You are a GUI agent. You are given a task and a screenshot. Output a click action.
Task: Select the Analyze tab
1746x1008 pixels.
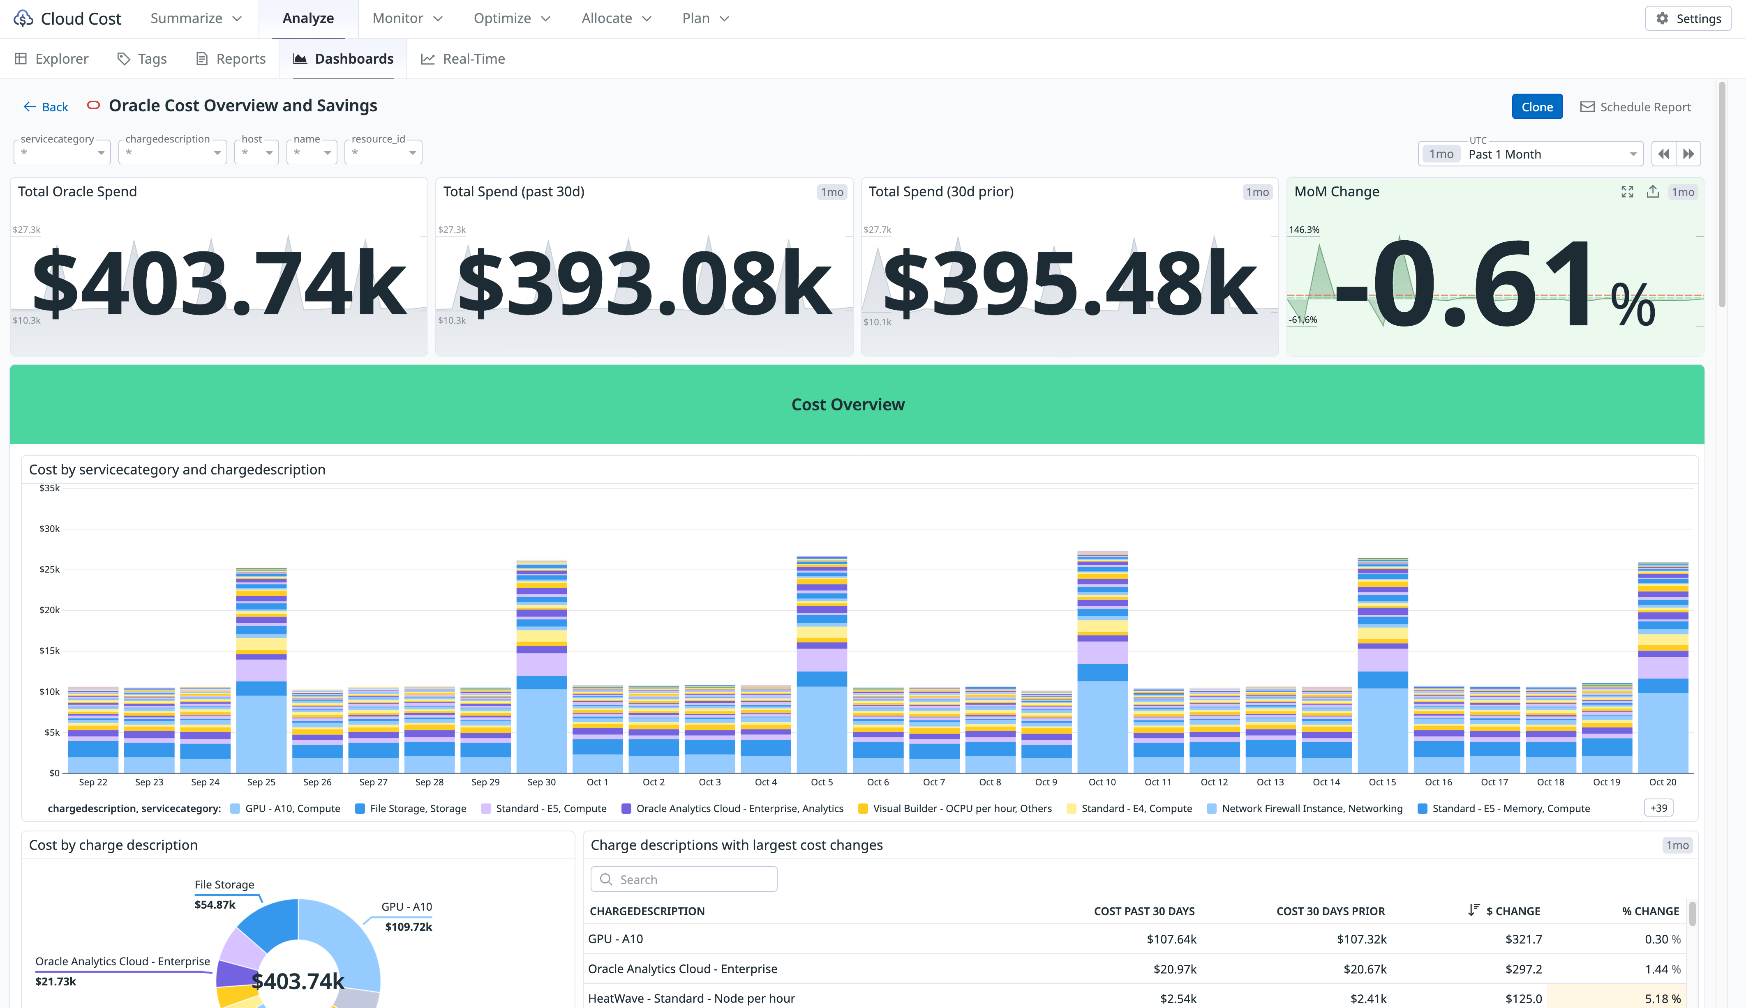tap(308, 19)
